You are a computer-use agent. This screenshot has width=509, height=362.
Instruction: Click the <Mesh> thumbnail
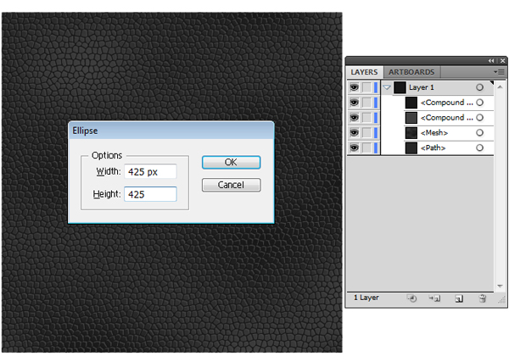pos(411,132)
